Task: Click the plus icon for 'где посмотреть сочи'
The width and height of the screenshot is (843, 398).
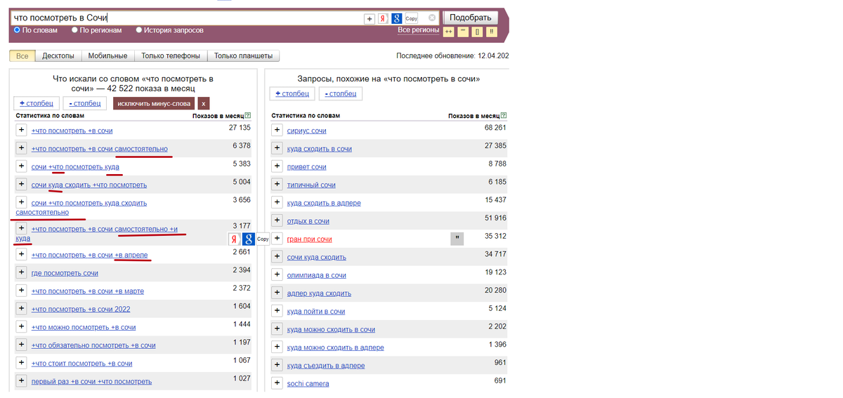Action: coord(21,272)
